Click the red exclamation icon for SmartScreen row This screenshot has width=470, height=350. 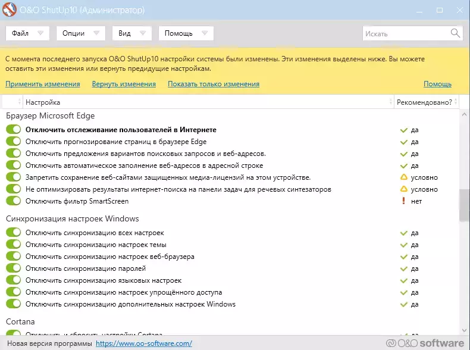[x=403, y=201]
